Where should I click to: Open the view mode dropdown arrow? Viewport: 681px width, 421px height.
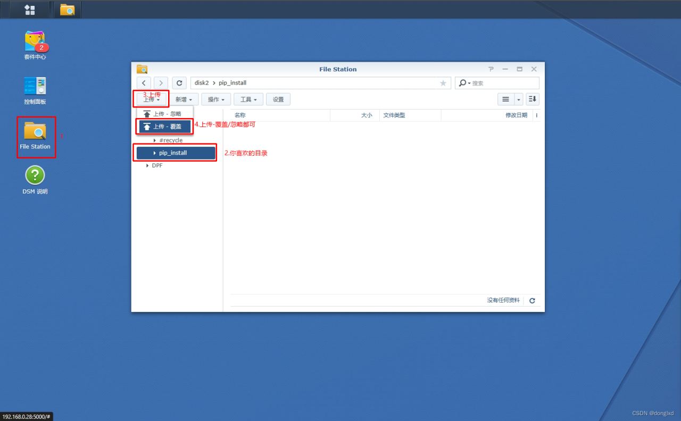click(x=519, y=99)
